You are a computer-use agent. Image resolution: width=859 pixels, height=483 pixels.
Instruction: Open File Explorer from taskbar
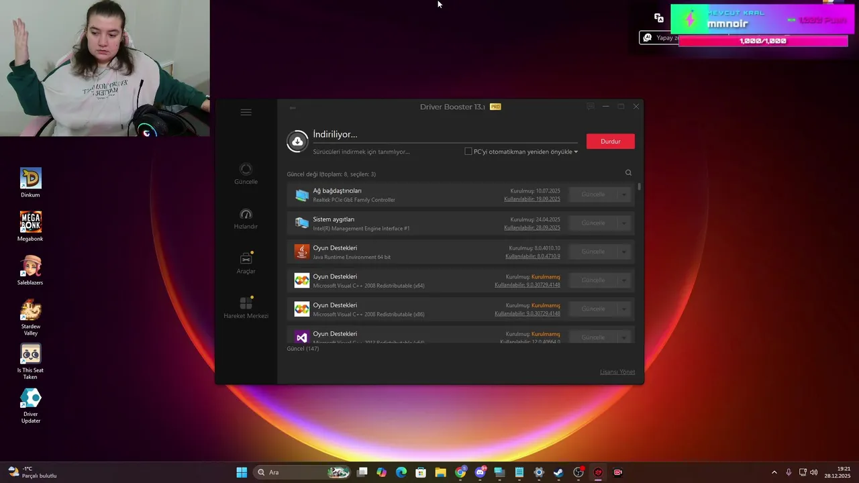point(440,472)
